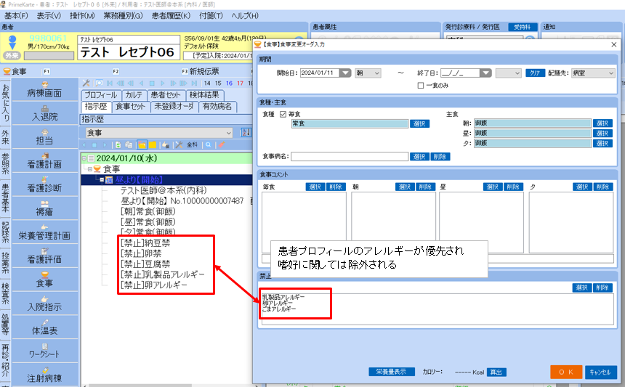Open the 終了日 date picker dropdown

coord(485,73)
